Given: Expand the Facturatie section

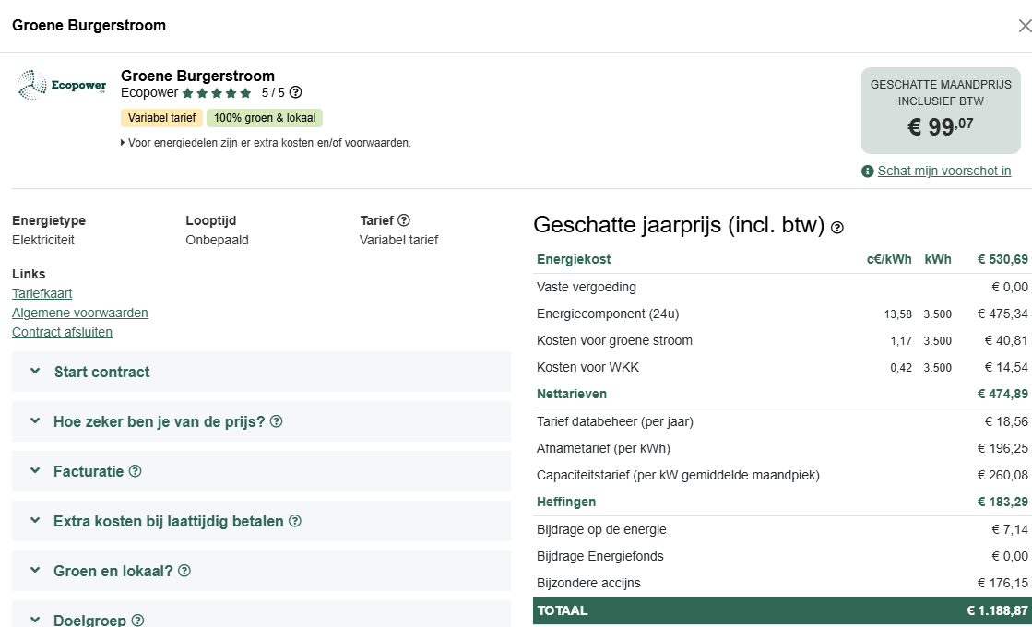Looking at the screenshot, I should tap(88, 471).
